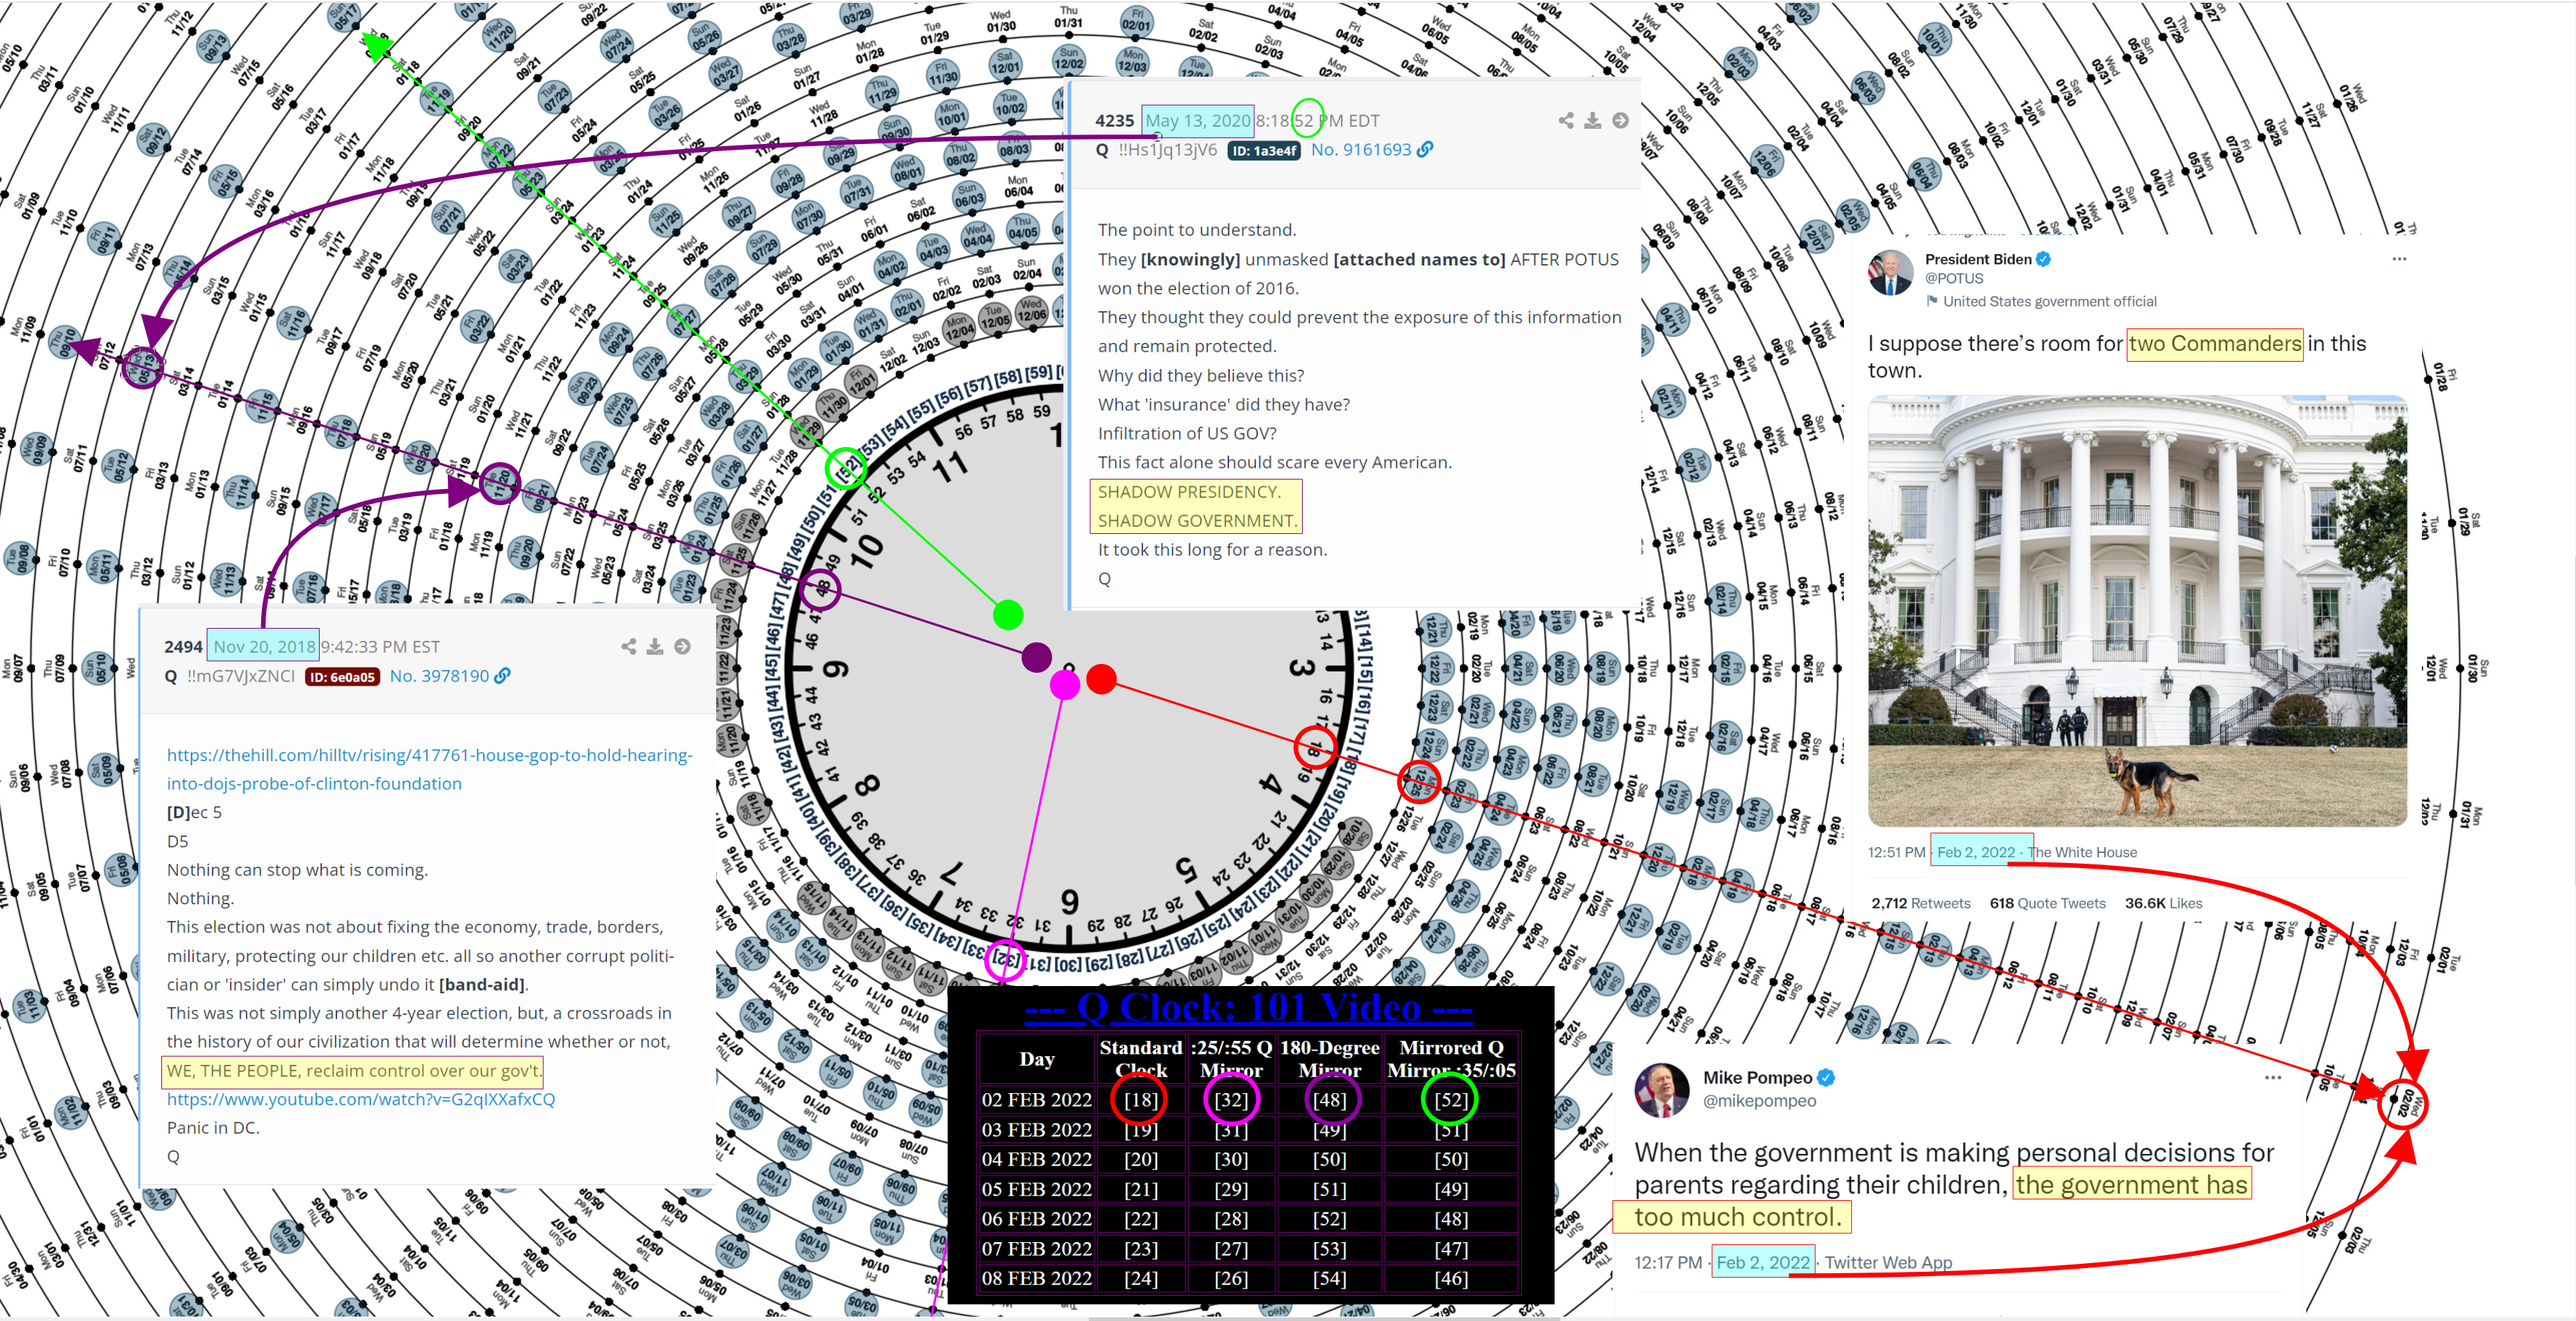The height and width of the screenshot is (1321, 2576).
Task: Click table cell 06 FEB 2022
Action: pos(1036,1219)
